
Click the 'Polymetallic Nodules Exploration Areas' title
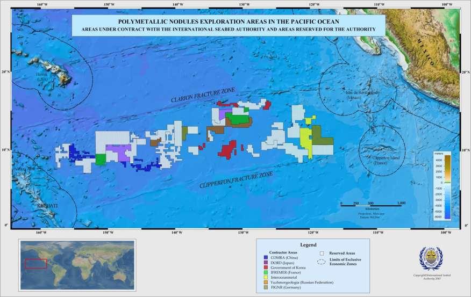(x=229, y=21)
